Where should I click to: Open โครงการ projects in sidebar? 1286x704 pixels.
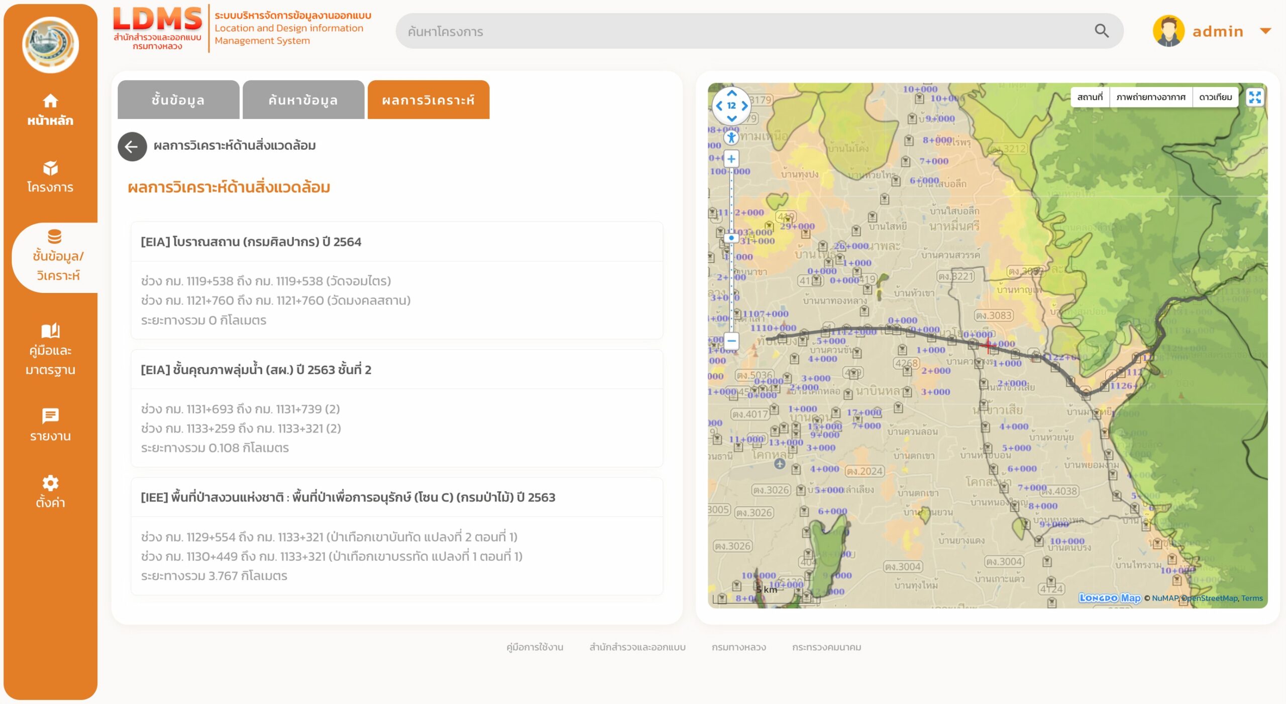pos(50,177)
